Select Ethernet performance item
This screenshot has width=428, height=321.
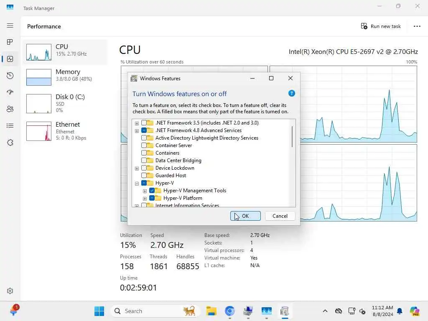tap(66, 131)
